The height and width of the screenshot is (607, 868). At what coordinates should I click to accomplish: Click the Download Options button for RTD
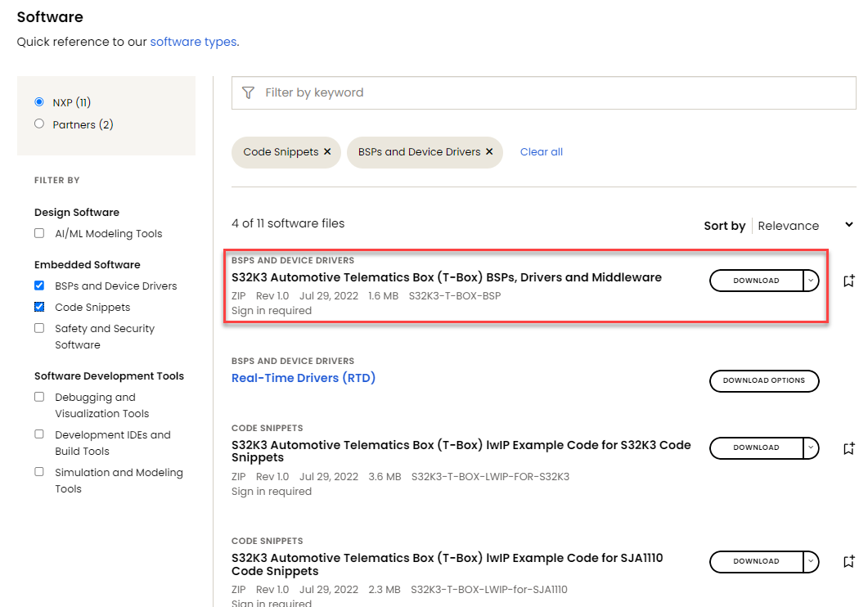pos(763,380)
